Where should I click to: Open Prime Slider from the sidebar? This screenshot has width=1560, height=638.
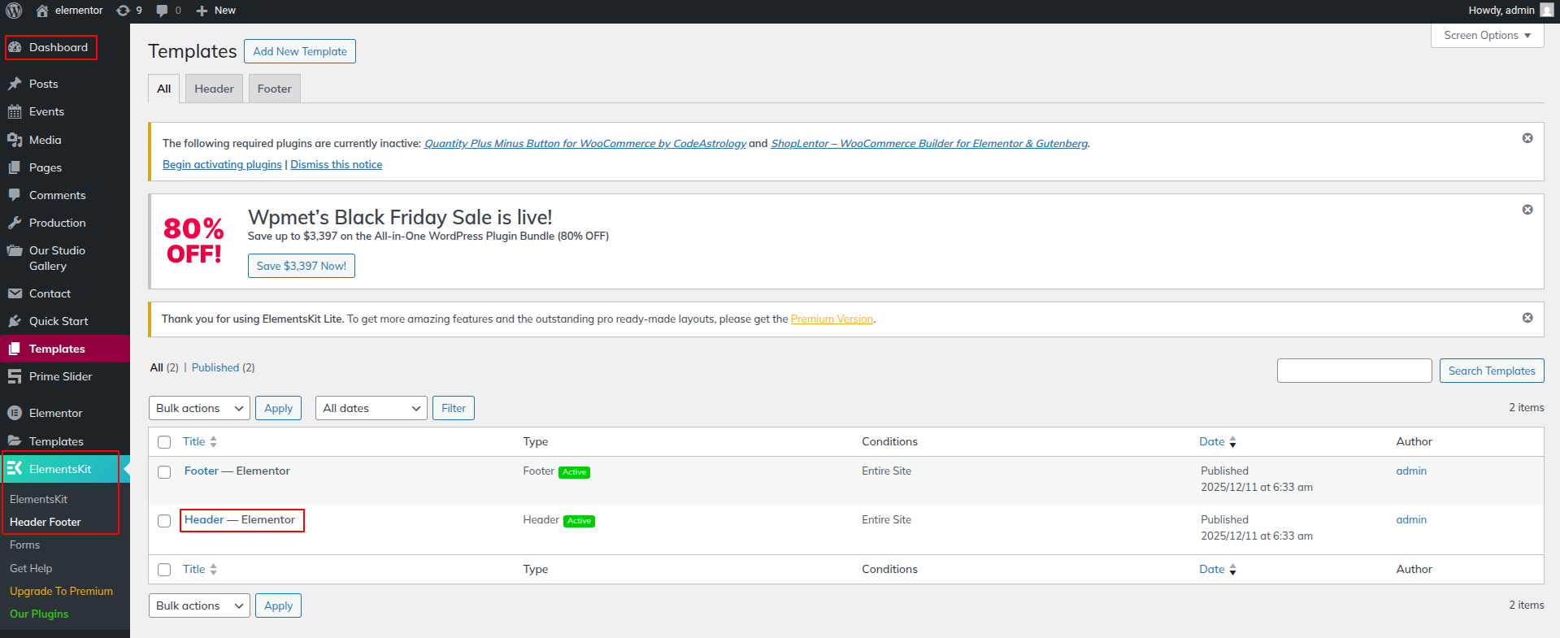tap(60, 376)
